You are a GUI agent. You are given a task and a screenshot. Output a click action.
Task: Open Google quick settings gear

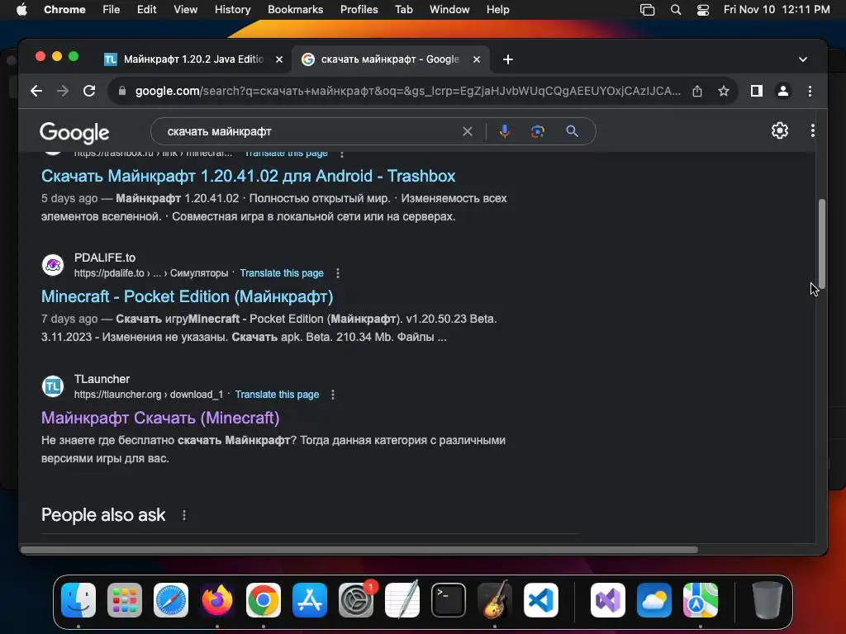coord(780,130)
